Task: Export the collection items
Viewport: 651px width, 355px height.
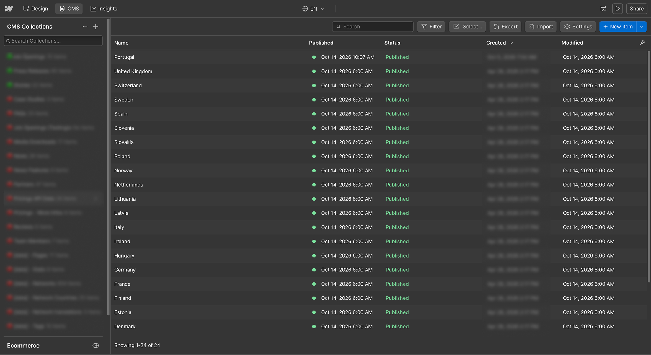Action: tap(505, 27)
